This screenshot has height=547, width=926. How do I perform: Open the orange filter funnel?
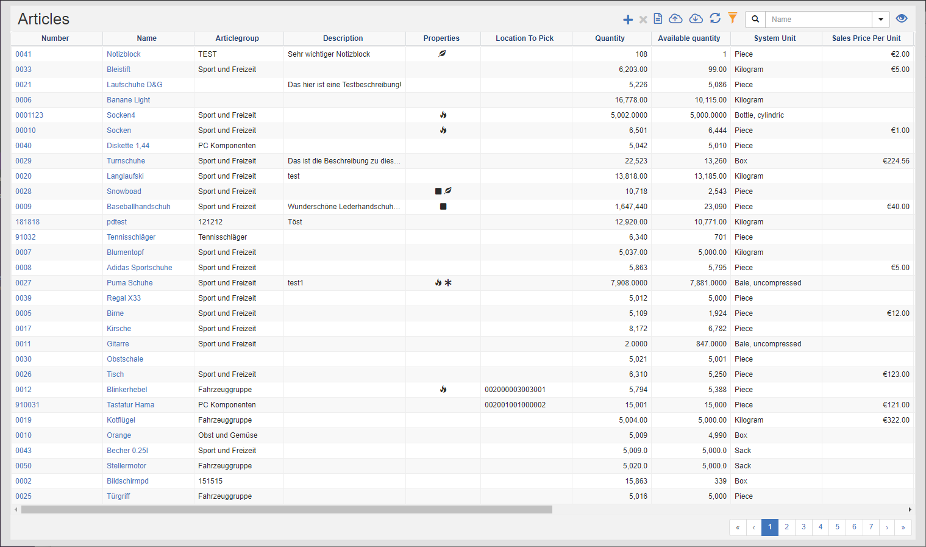[733, 18]
